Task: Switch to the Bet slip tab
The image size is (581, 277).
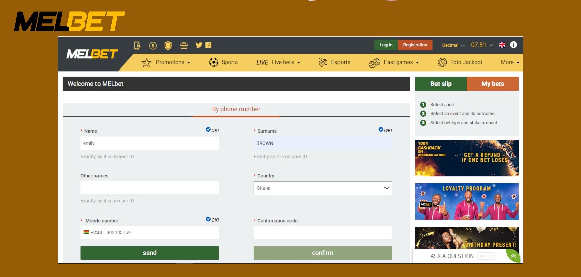Action: pos(441,84)
